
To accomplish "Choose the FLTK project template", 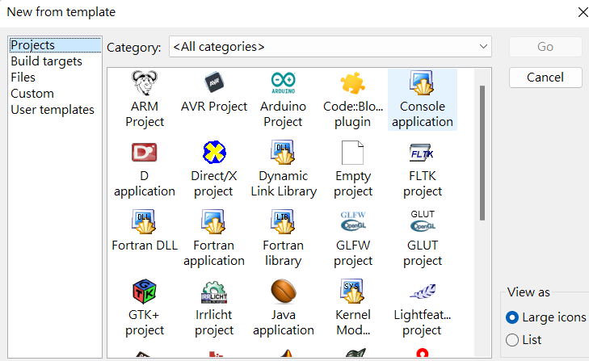I will [x=423, y=169].
